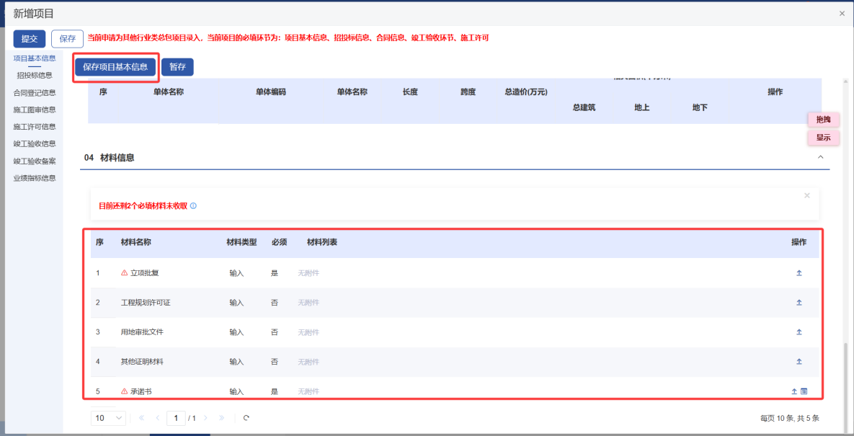Go to the next page arrow

tap(205, 418)
